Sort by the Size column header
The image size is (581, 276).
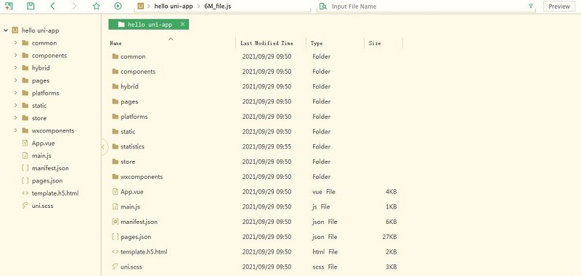(375, 43)
